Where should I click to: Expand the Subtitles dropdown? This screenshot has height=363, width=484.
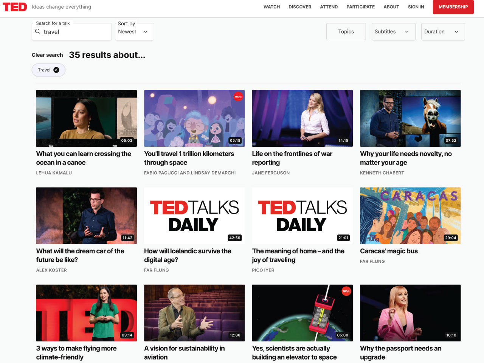pos(393,32)
